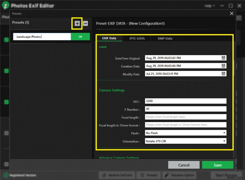Click the Photos Exif Editor logo
245x180 pixels.
[x=5, y=5]
